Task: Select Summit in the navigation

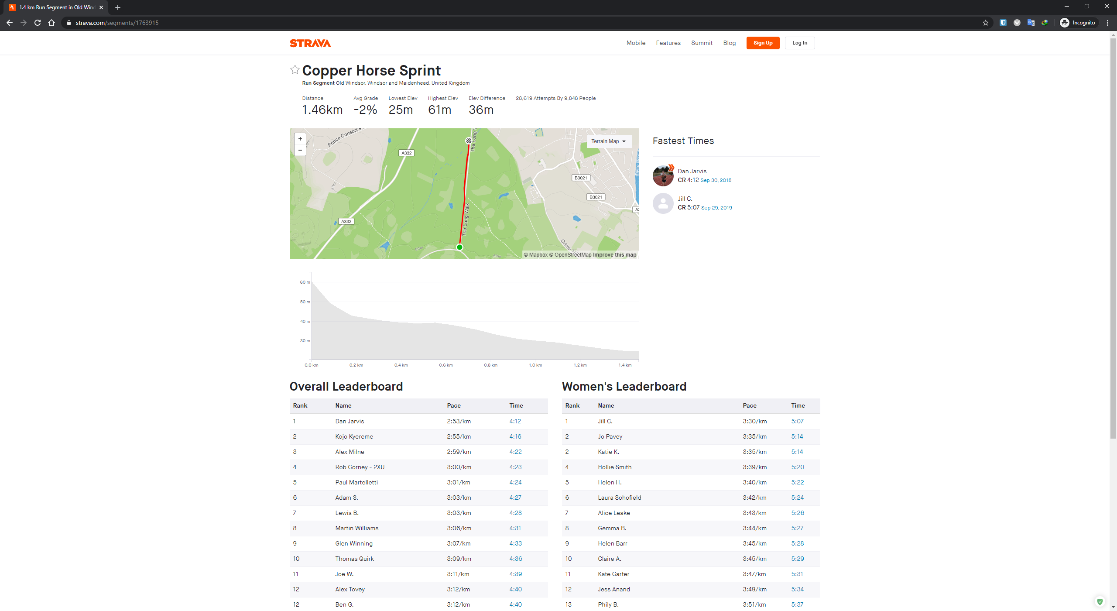Action: [701, 43]
